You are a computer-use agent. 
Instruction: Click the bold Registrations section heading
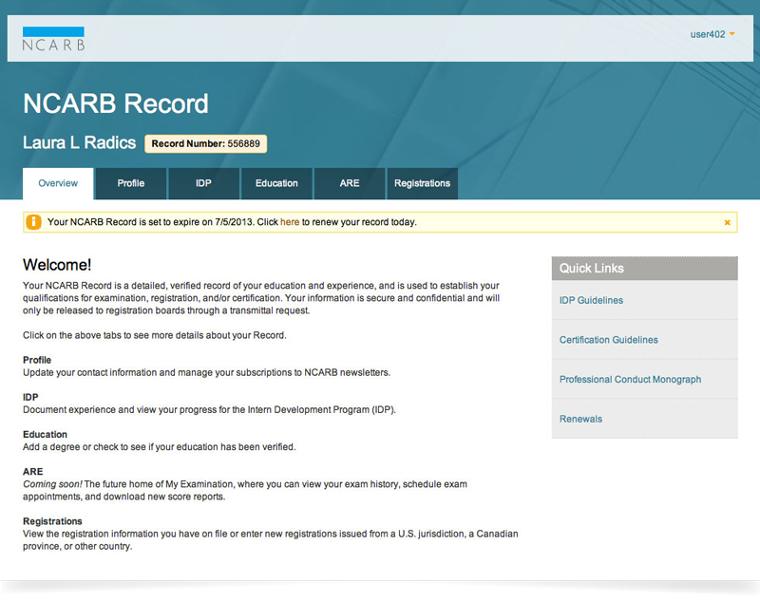tap(52, 521)
